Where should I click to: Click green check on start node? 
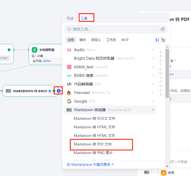pos(9,50)
